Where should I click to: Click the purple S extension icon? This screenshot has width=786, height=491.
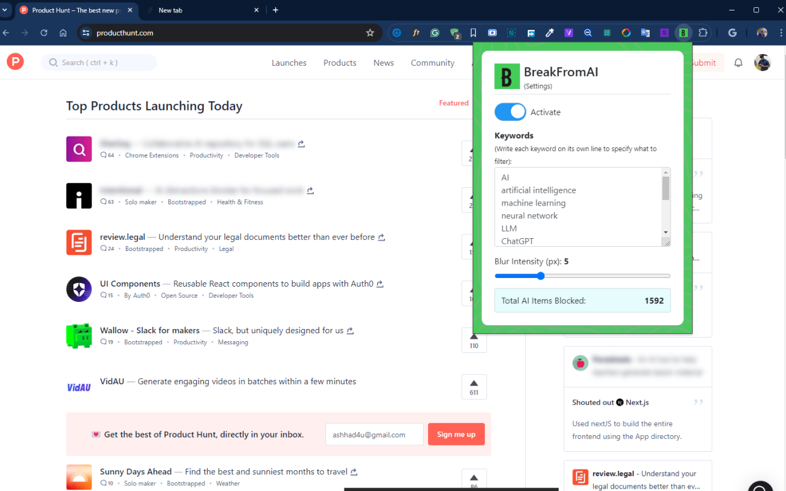(x=664, y=33)
